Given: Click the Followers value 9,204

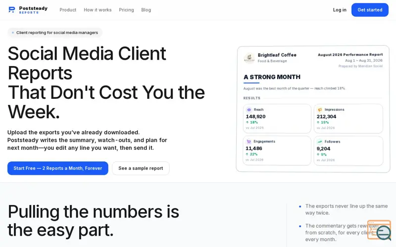Looking at the screenshot, I should 324,149.
